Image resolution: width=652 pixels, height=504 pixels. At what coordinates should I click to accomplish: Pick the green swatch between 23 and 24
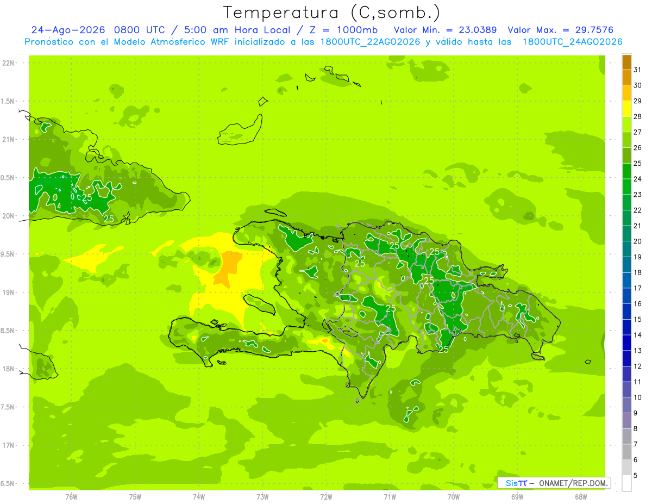(626, 186)
